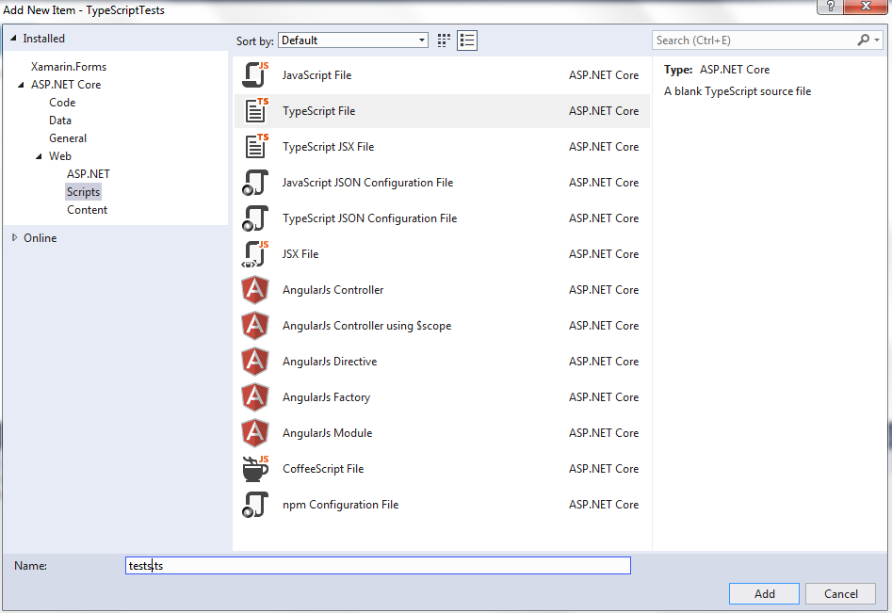Select 'JavaScript JSON Configuration File' name

coord(367,183)
